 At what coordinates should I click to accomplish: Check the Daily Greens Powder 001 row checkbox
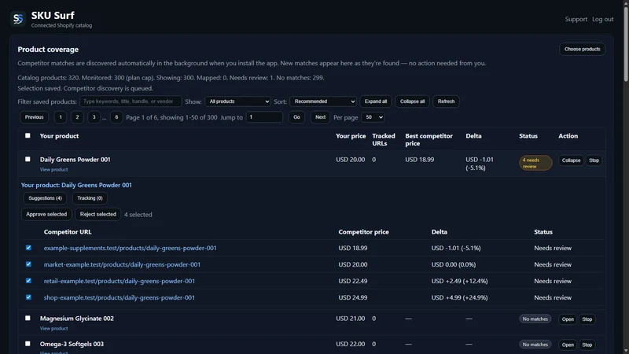[x=28, y=160]
